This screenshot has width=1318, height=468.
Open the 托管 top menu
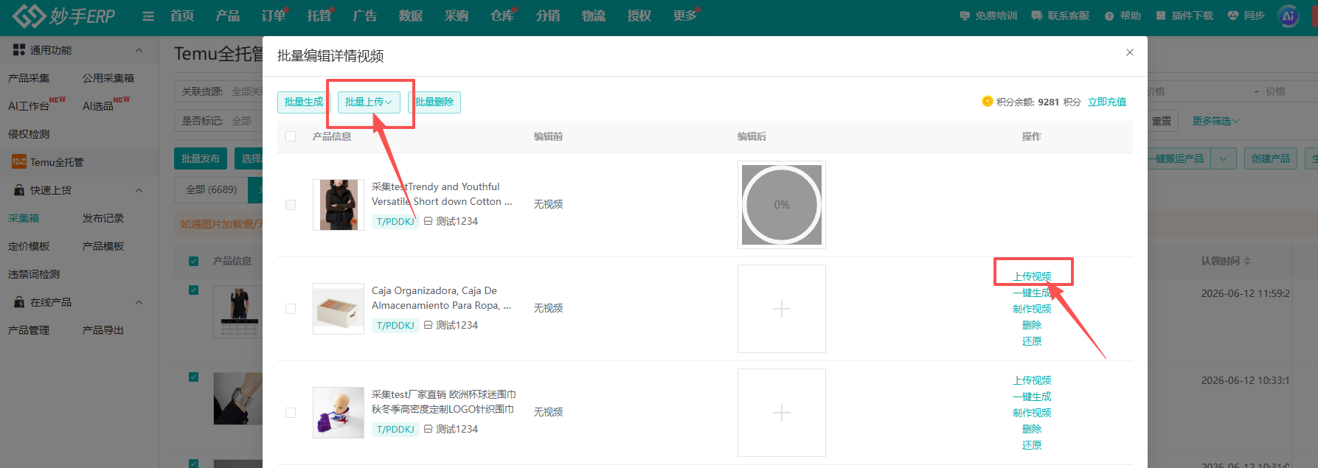[319, 15]
